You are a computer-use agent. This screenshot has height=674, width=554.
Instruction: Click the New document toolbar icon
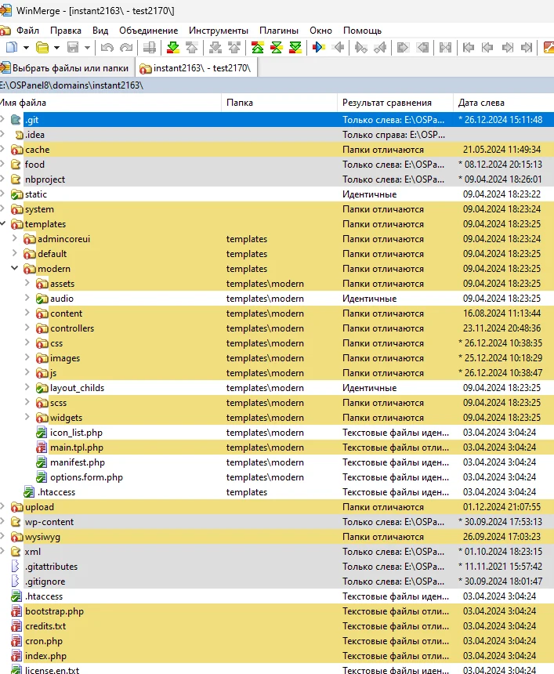point(12,47)
